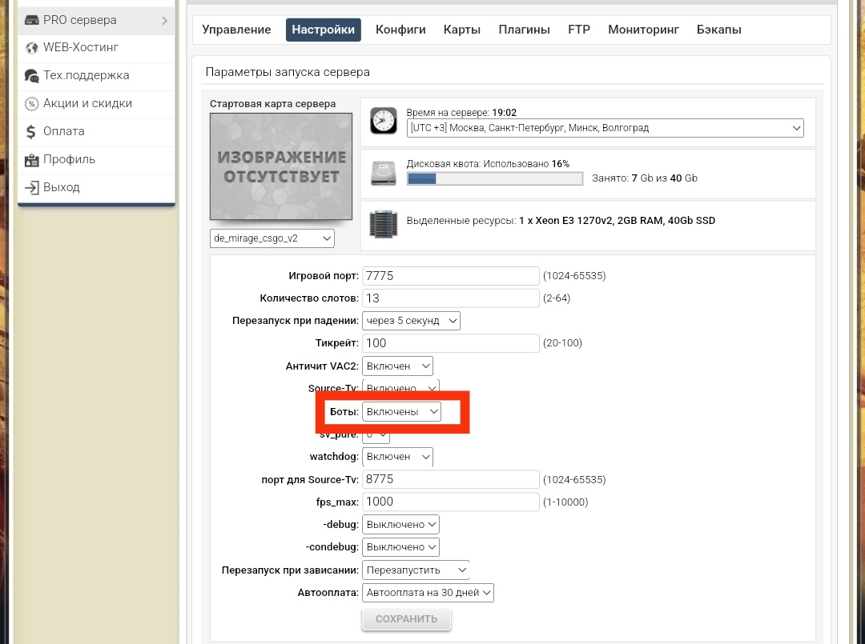Open the Мониторинг tab
The image size is (865, 644).
[643, 30]
